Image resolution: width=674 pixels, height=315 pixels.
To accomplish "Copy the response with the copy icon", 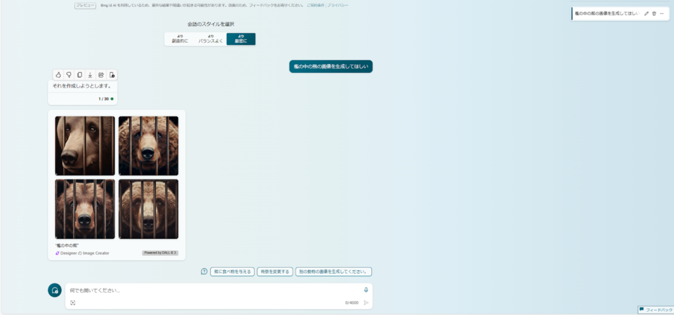I will (x=79, y=75).
